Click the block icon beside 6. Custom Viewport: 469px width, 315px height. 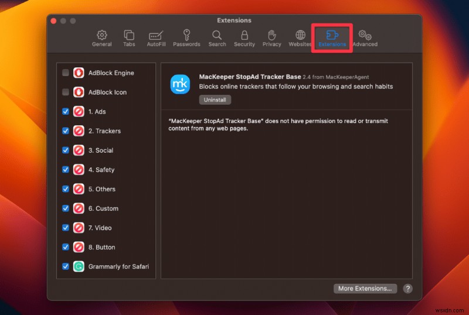pyautogui.click(x=79, y=208)
